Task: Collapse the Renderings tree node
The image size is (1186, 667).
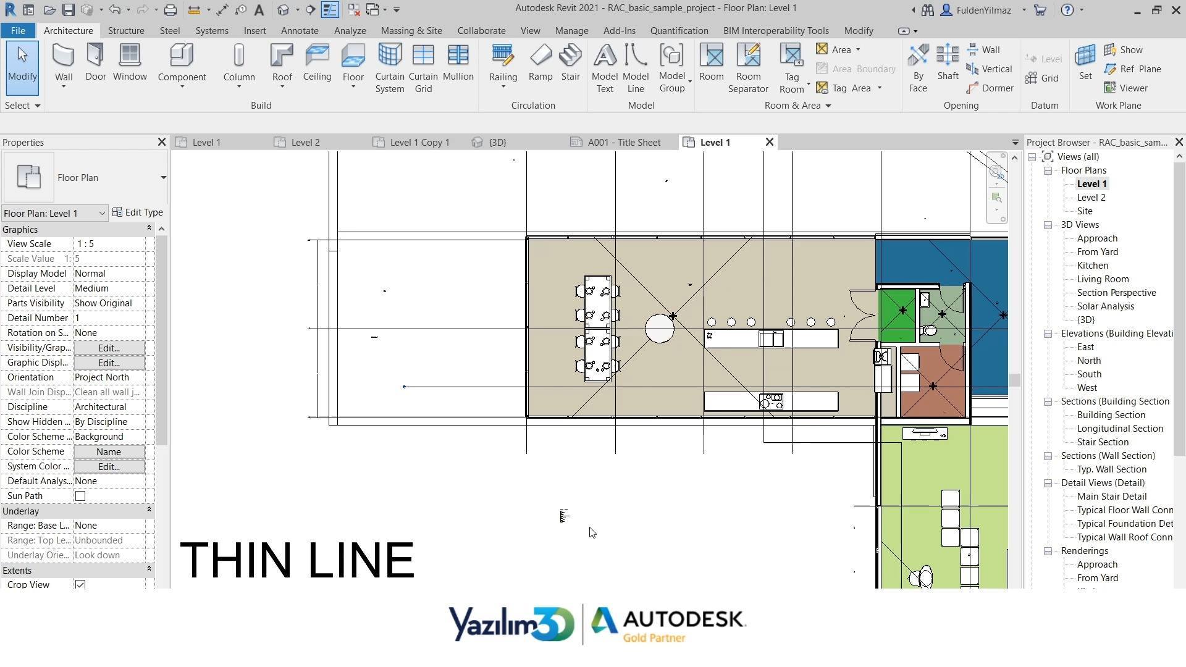Action: point(1048,551)
